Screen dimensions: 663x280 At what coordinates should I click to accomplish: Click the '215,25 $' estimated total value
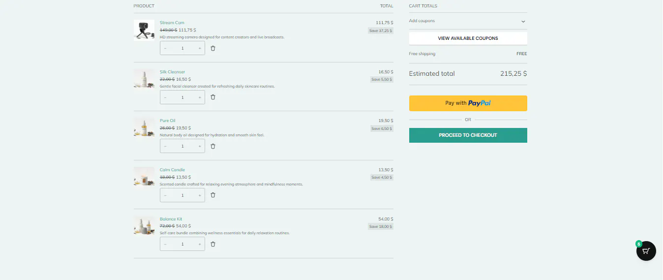click(513, 74)
